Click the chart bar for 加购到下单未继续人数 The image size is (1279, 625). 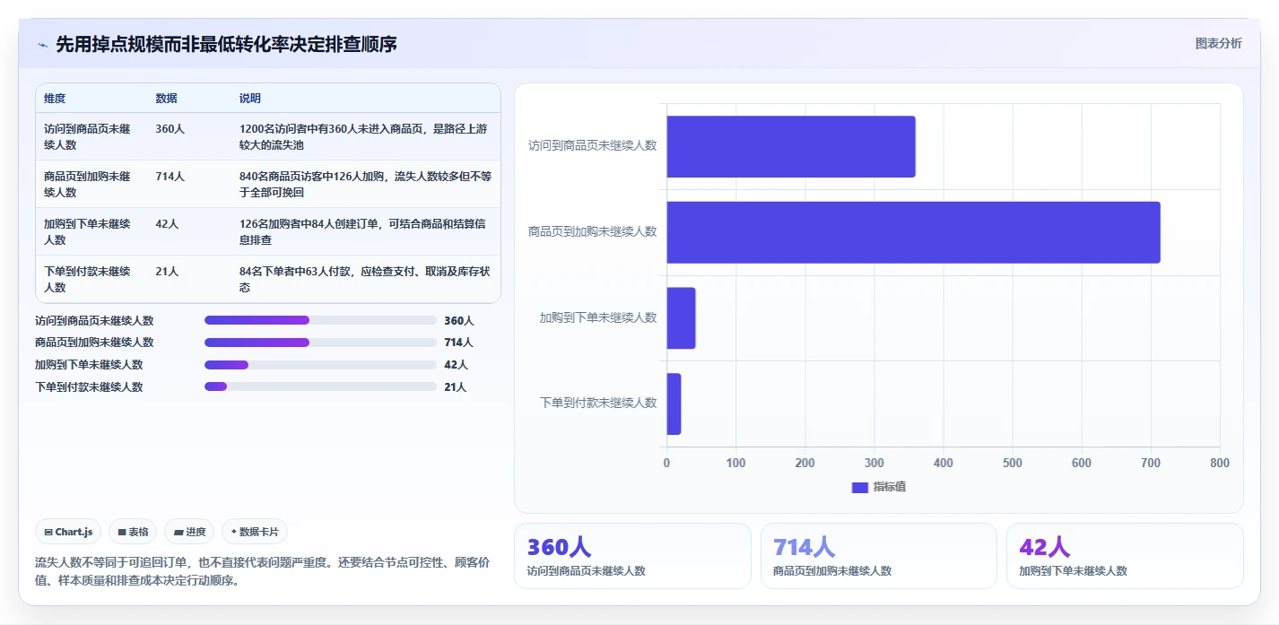point(681,318)
